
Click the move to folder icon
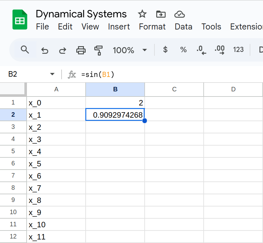pos(161,14)
